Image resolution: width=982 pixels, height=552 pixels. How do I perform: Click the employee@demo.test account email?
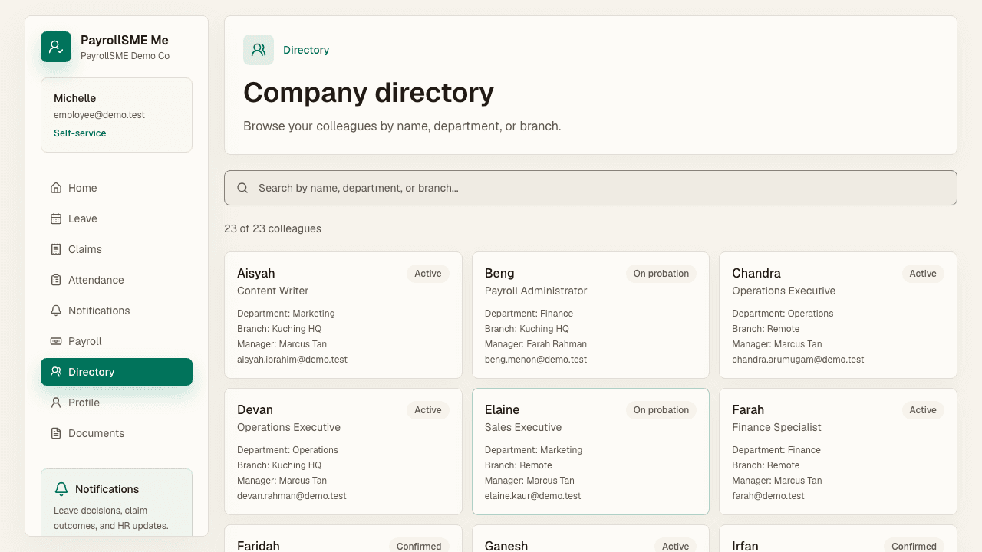99,115
